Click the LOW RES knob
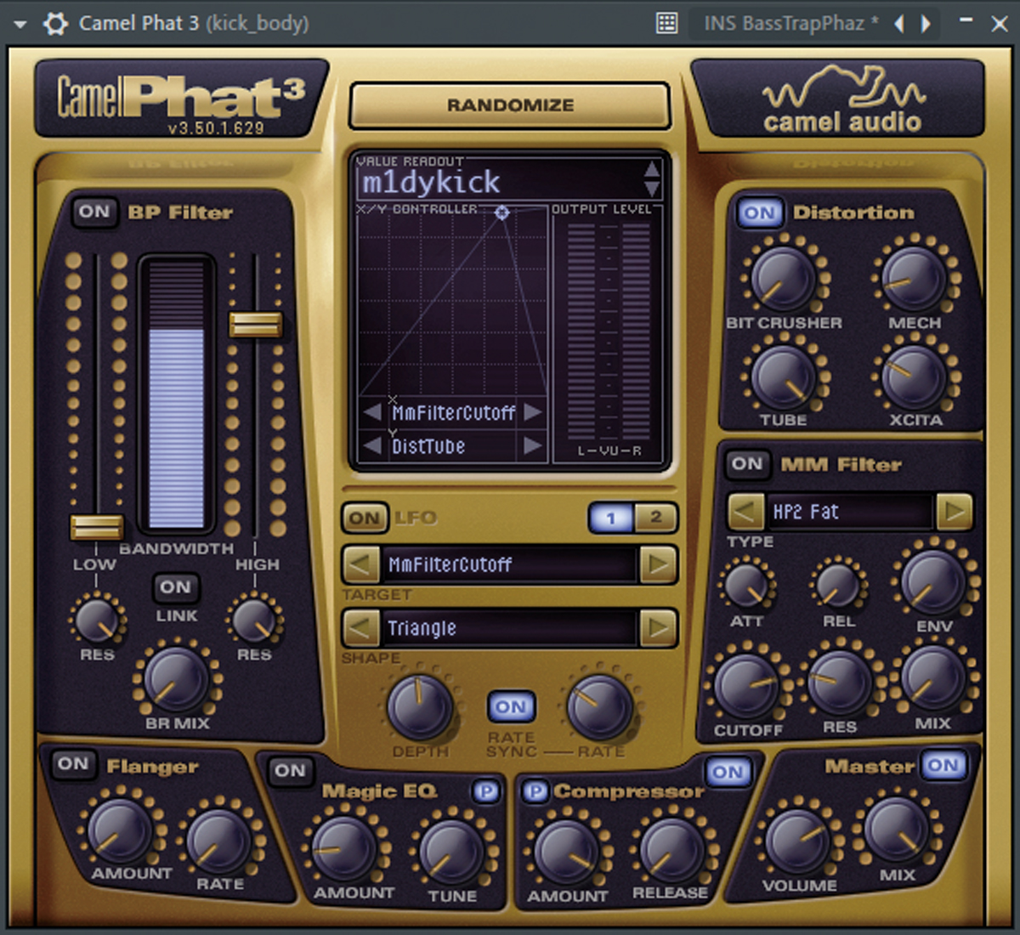1020x935 pixels. coord(97,620)
